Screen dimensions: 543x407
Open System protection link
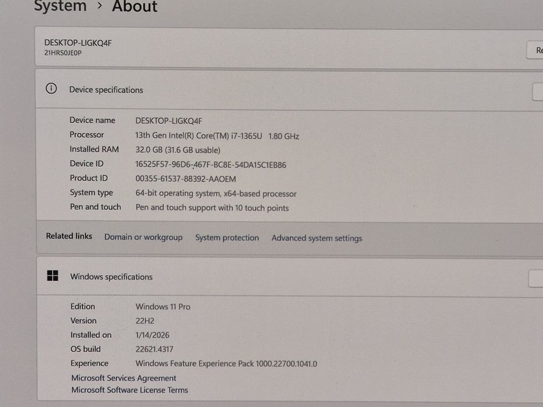click(x=227, y=238)
